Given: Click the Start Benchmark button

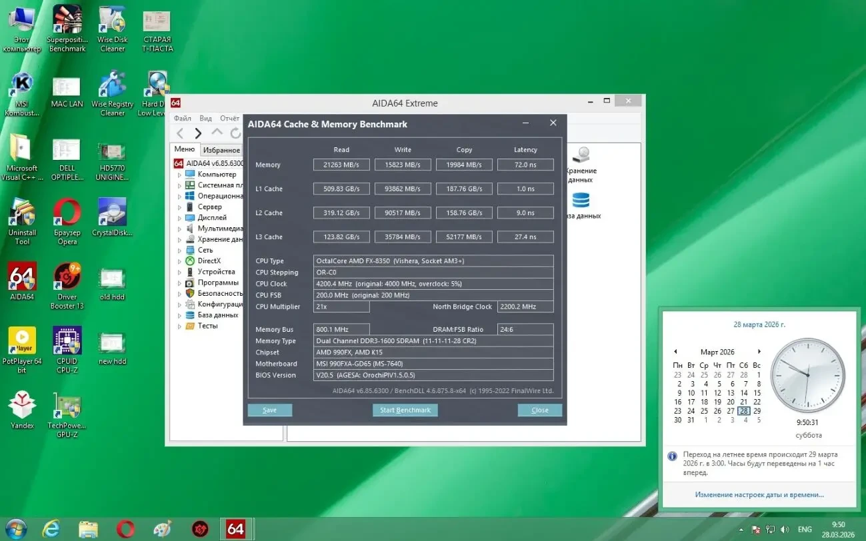Looking at the screenshot, I should click(405, 410).
